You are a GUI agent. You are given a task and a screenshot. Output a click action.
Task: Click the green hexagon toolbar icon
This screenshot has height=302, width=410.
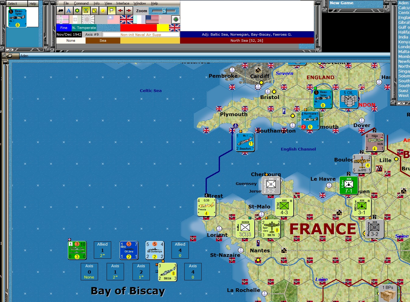click(77, 11)
